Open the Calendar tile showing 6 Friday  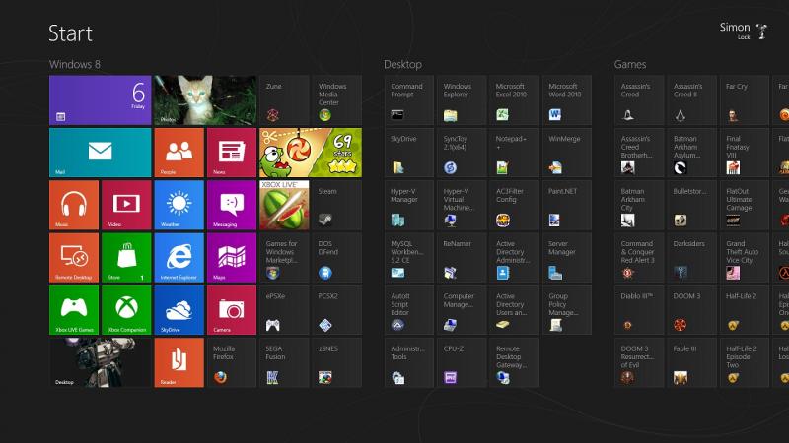click(101, 100)
